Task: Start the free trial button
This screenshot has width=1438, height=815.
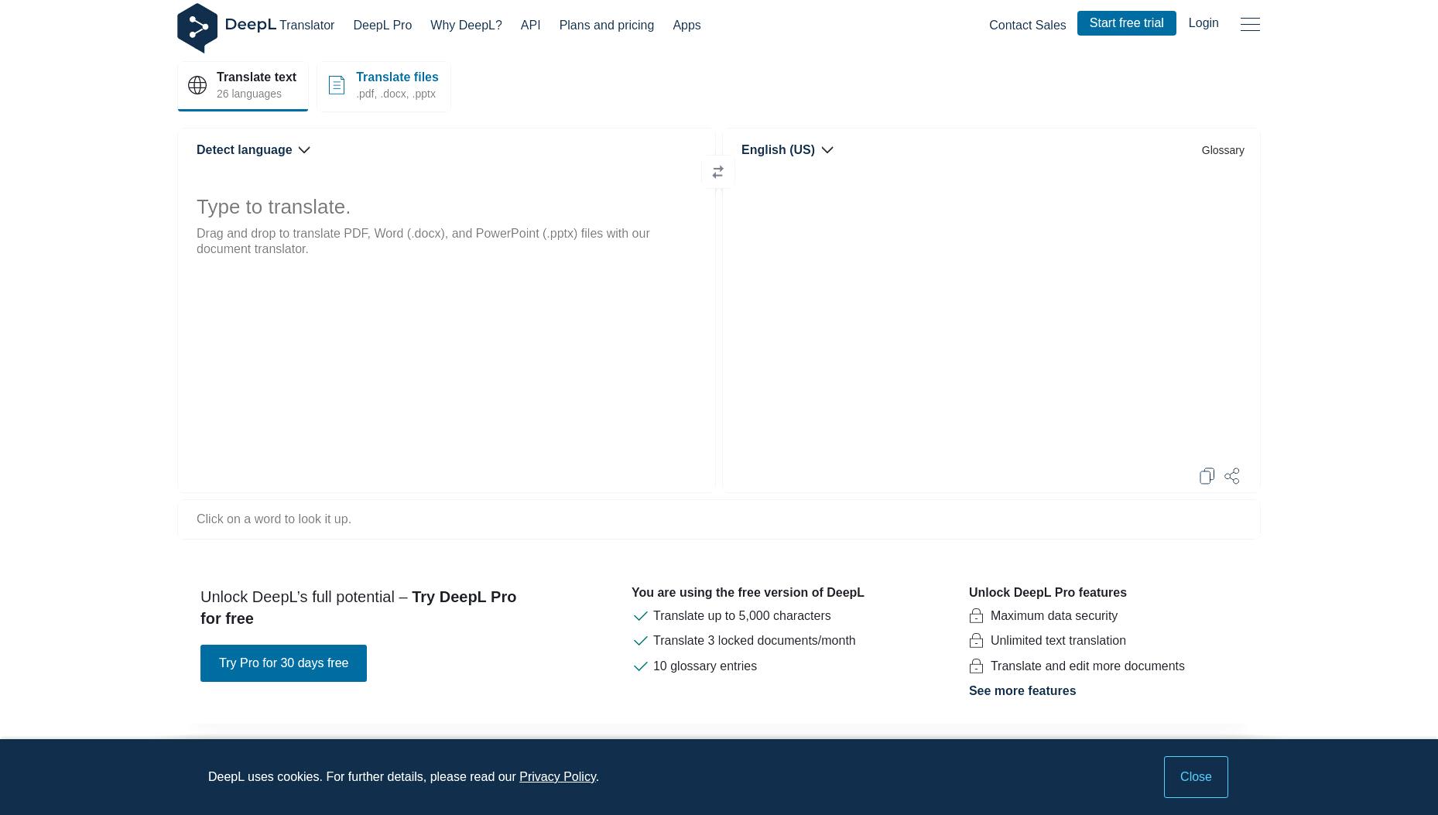Action: (x=1126, y=23)
